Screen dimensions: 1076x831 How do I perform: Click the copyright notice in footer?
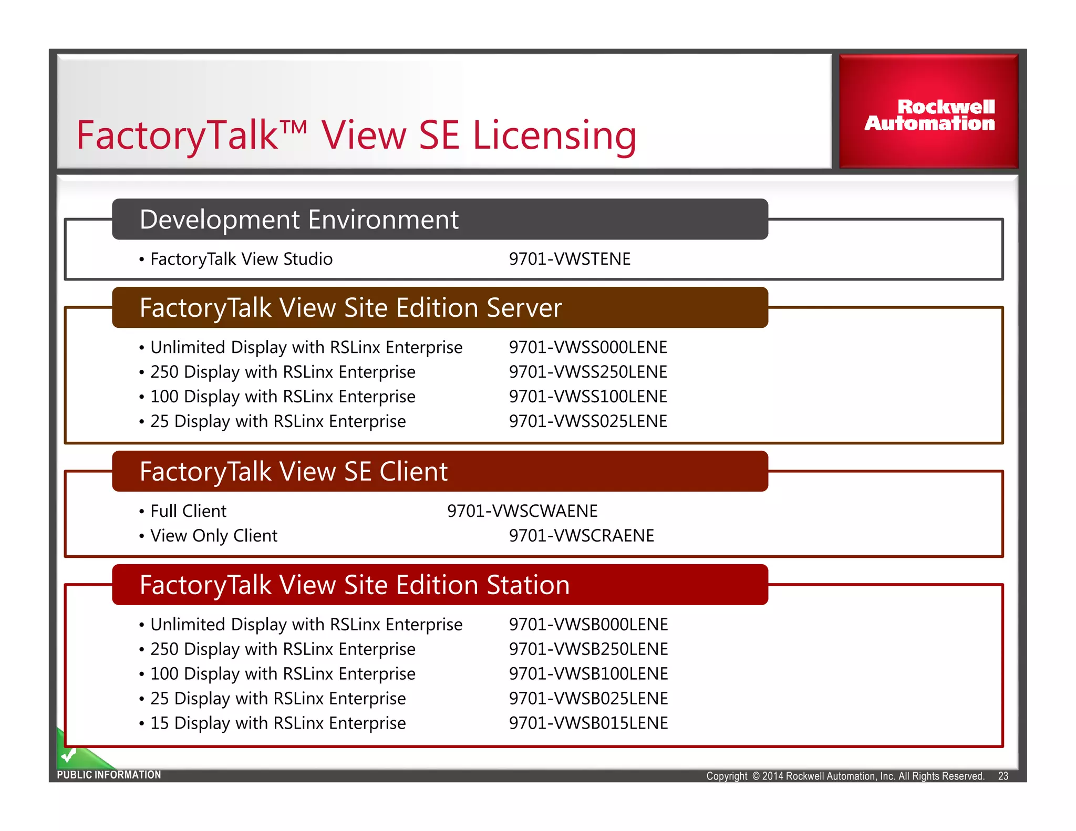[845, 776]
